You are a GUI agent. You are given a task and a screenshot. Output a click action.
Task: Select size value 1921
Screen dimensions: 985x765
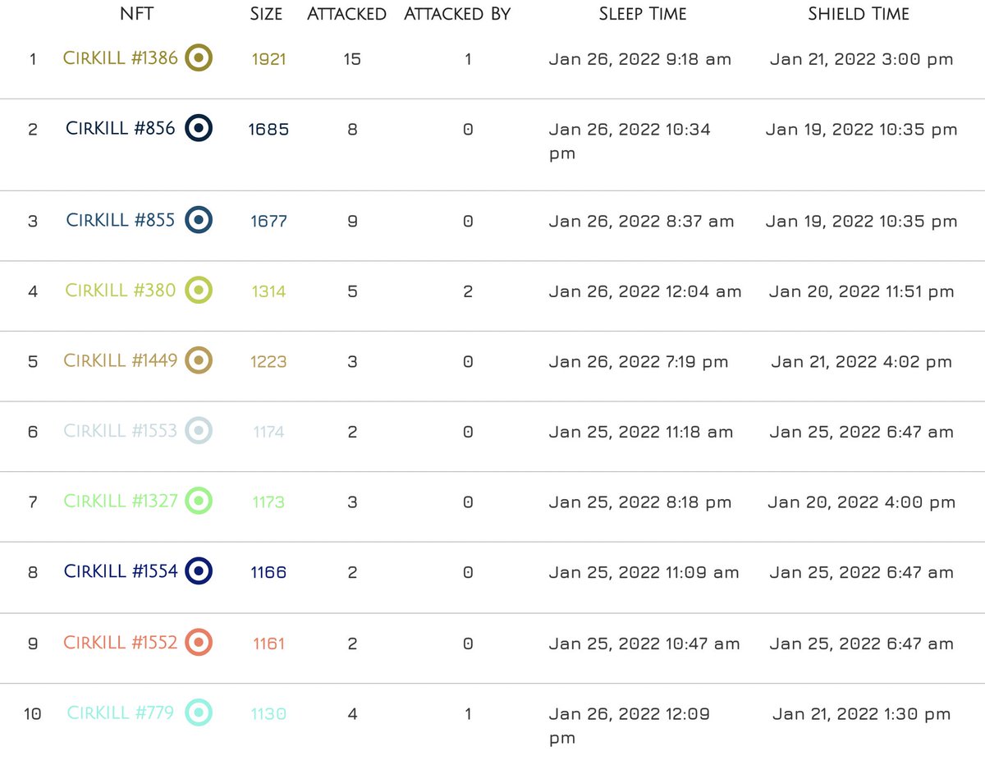coord(268,60)
